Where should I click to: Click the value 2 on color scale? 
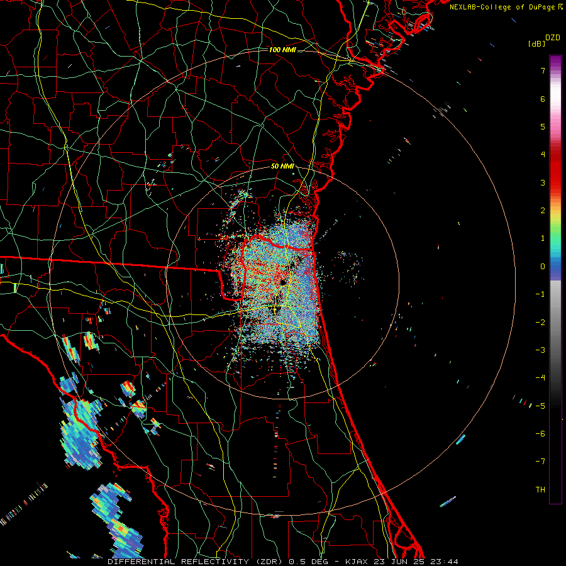(x=543, y=210)
